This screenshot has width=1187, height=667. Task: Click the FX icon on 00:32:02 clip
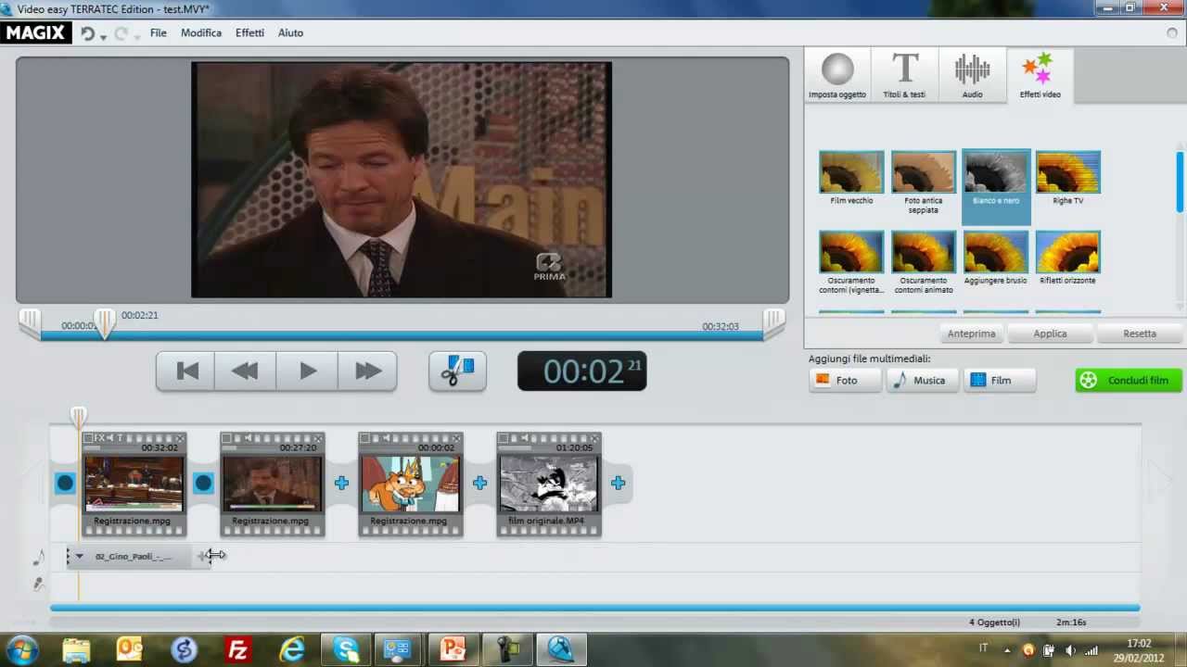(100, 438)
